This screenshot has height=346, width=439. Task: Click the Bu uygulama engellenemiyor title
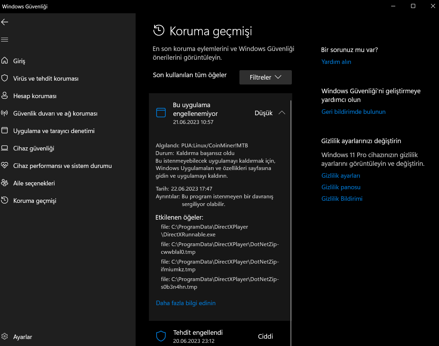click(195, 109)
